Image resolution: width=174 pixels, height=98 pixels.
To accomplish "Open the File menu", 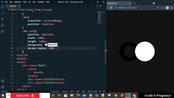I will point(6,2).
